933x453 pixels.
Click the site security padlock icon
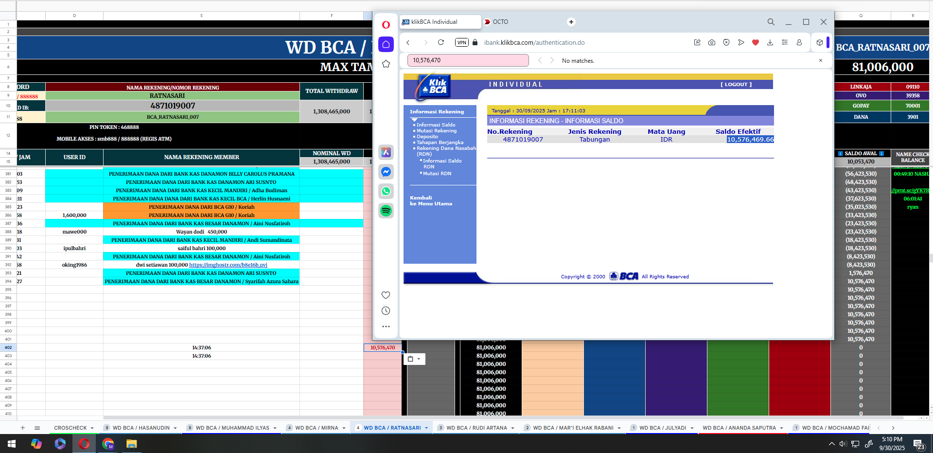tap(475, 42)
